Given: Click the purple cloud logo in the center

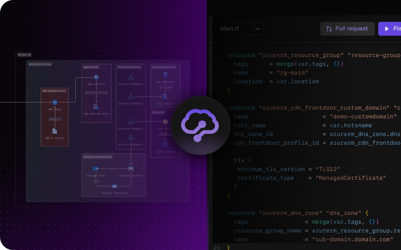Looking at the screenshot, I should (200, 126).
